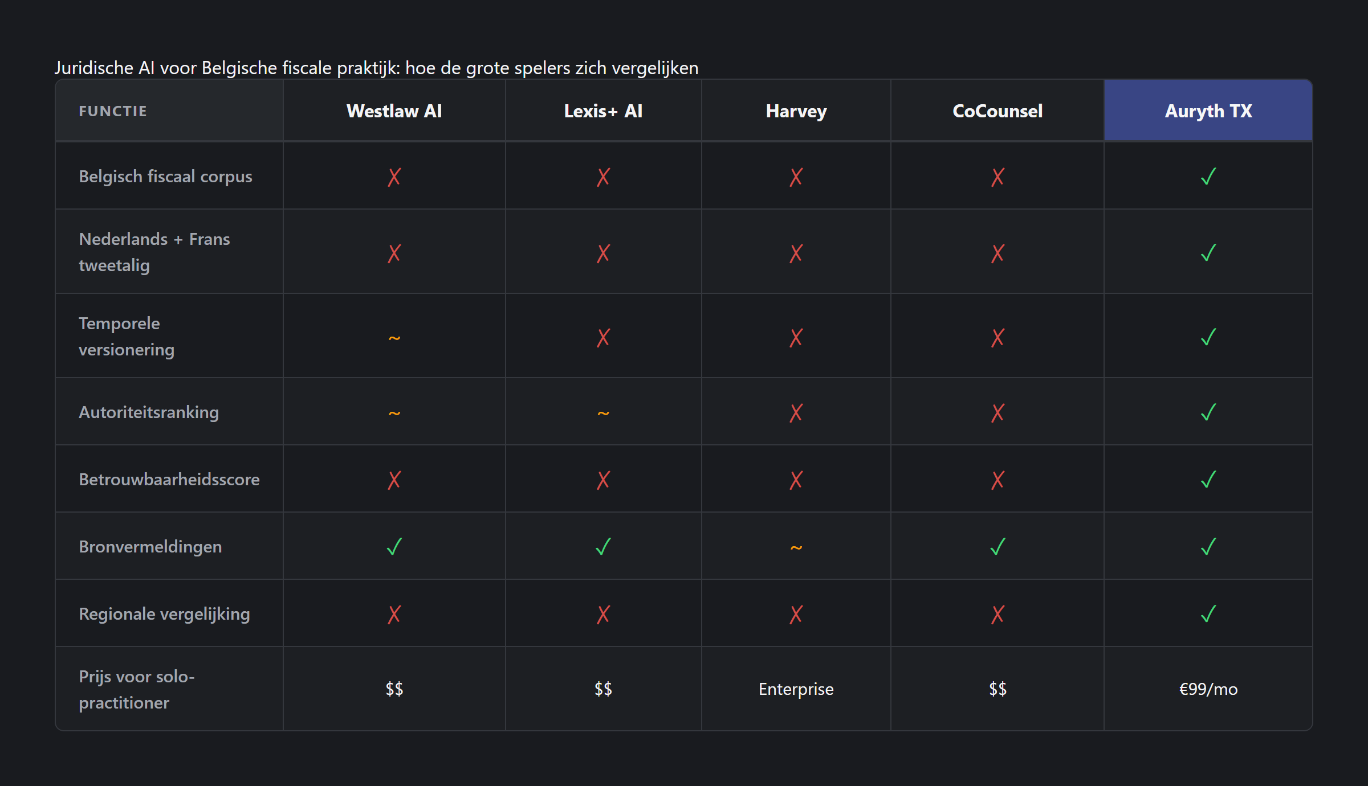1368x786 pixels.
Task: Click the Temporele versionering row label
Action: click(x=127, y=336)
